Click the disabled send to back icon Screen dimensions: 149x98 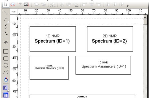coord(43,5)
